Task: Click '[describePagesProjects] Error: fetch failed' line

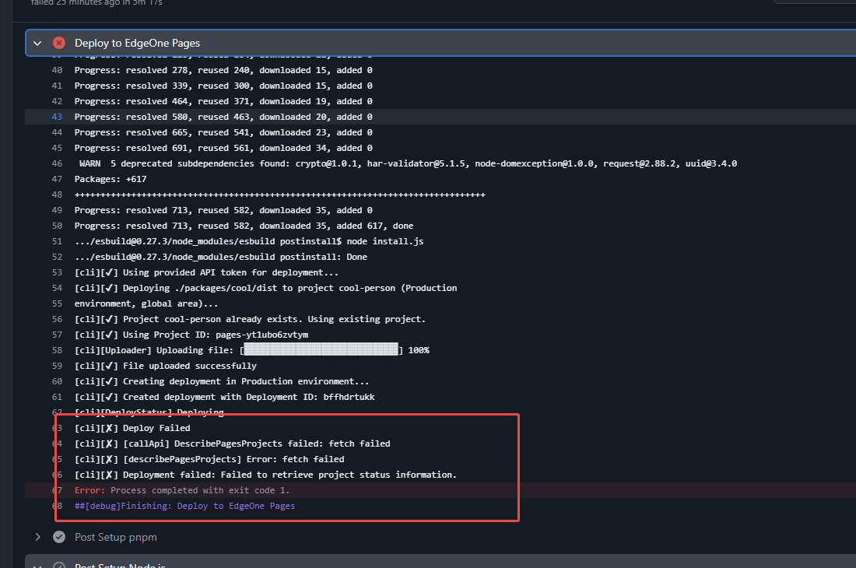Action: [x=209, y=459]
